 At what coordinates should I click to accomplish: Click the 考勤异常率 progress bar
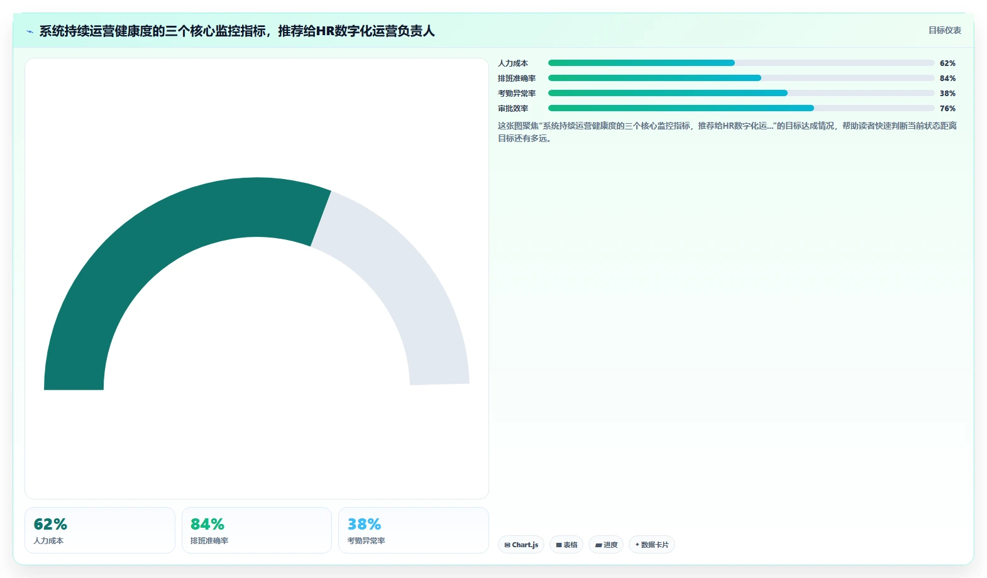(x=741, y=93)
